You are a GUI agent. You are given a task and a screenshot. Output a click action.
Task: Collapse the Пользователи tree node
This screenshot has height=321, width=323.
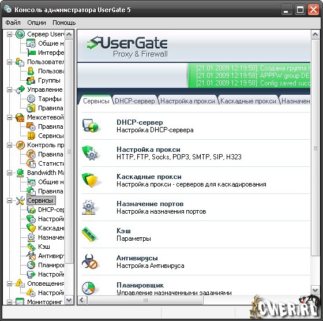[9, 62]
